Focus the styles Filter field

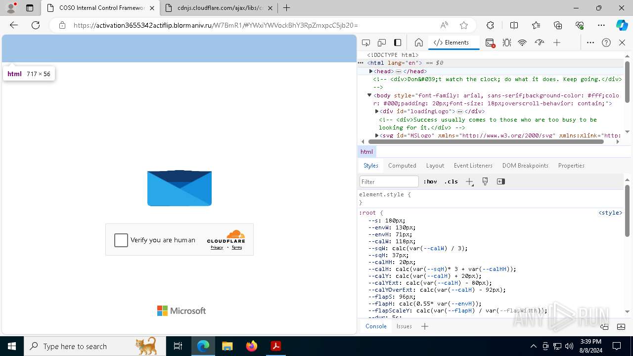[389, 181]
